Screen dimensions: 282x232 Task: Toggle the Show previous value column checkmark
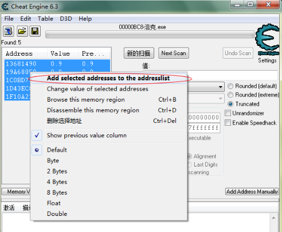[x=37, y=136]
